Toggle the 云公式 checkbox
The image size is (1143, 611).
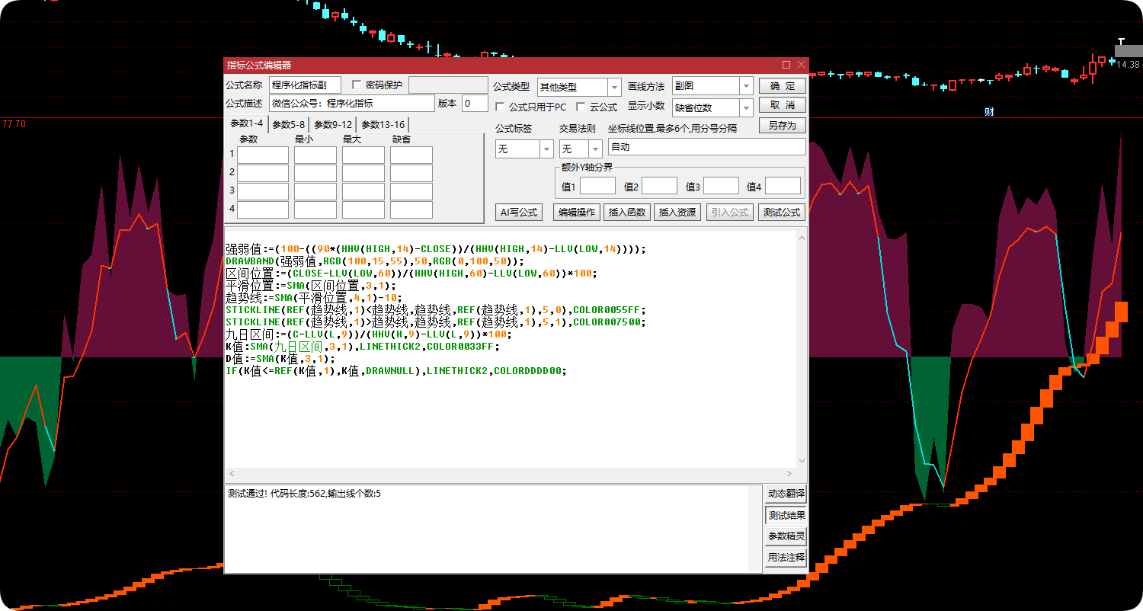(581, 107)
